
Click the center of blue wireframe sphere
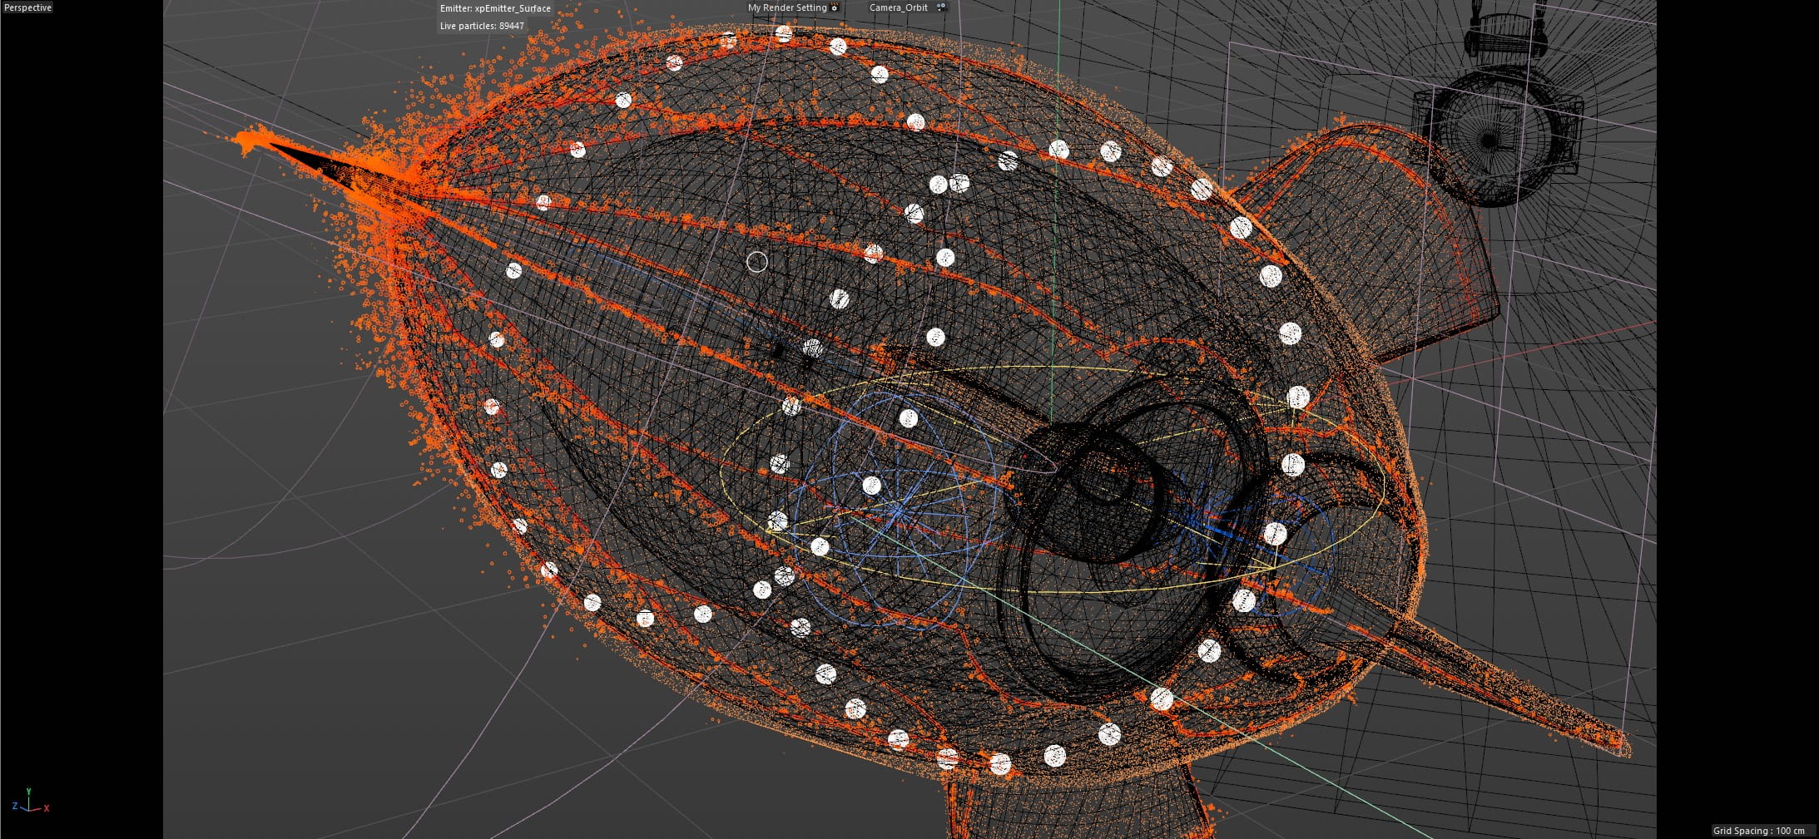[900, 513]
